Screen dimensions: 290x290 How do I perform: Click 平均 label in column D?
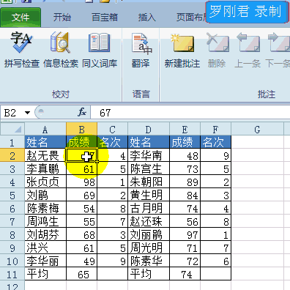click(x=149, y=274)
